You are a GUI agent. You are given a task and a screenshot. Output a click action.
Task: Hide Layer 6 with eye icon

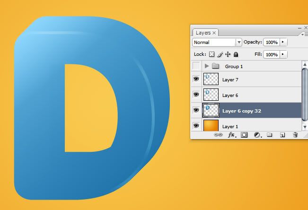(x=196, y=95)
